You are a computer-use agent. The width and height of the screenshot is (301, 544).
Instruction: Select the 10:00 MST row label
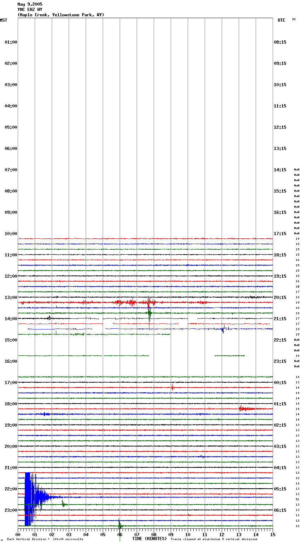click(x=11, y=234)
